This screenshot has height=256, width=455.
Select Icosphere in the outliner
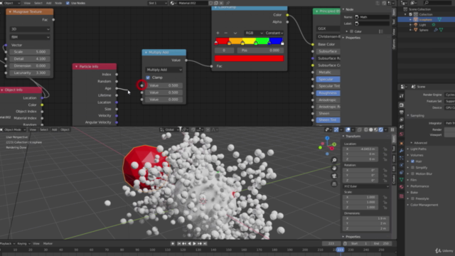pos(425,19)
